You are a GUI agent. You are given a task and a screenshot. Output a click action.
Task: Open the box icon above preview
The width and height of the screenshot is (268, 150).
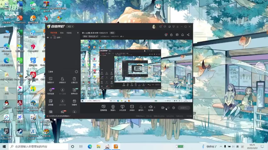click(x=177, y=35)
